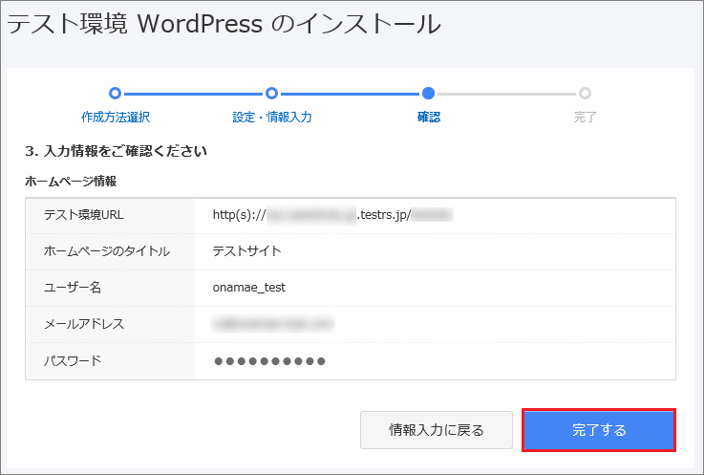Click the 情報入力に戻る button

pos(437,430)
